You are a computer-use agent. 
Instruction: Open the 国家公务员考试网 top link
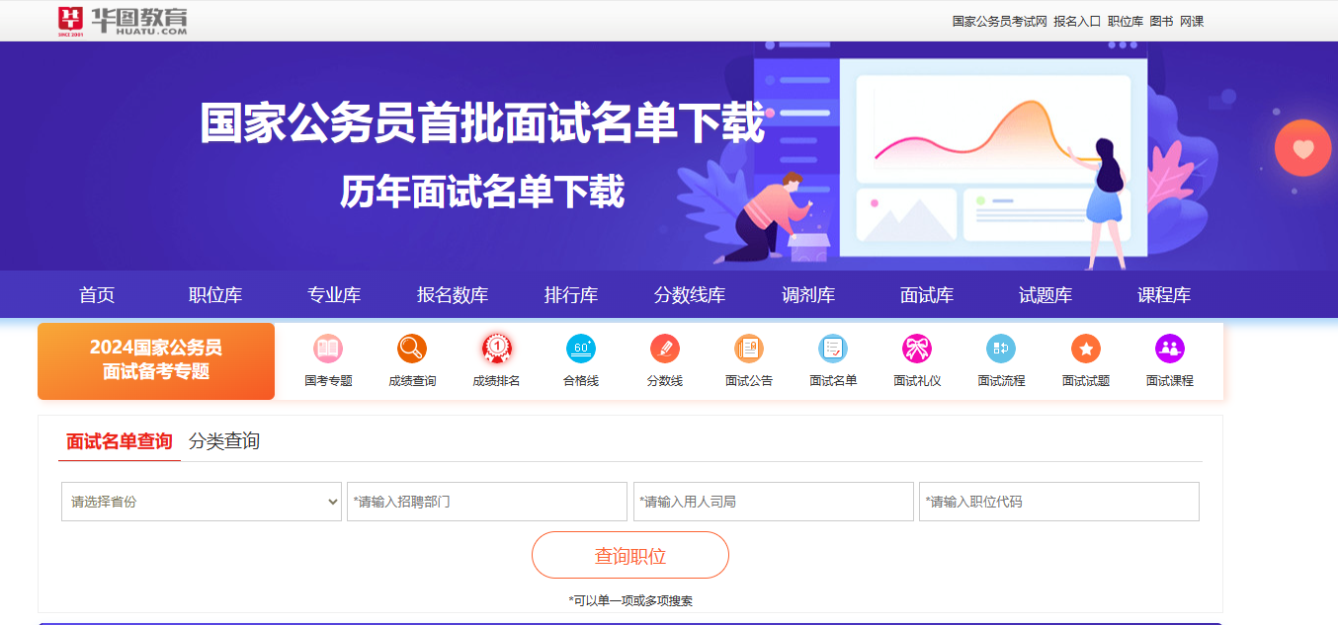(x=999, y=21)
